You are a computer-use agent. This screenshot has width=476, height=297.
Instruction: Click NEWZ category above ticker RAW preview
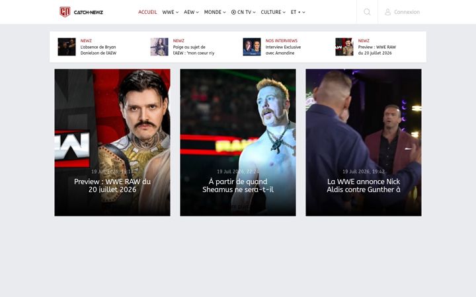pos(364,41)
